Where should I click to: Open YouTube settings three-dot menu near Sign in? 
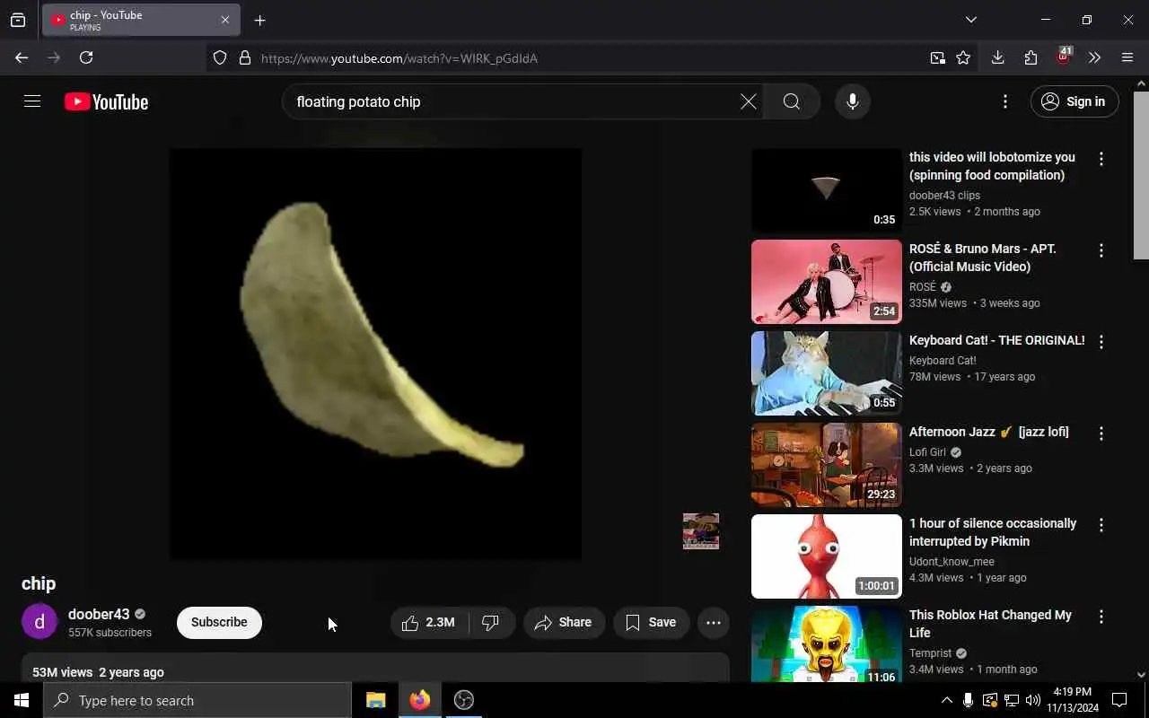click(1005, 101)
